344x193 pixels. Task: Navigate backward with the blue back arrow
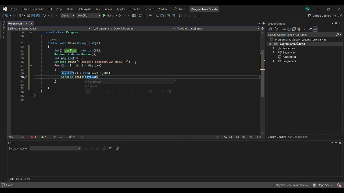point(7,16)
